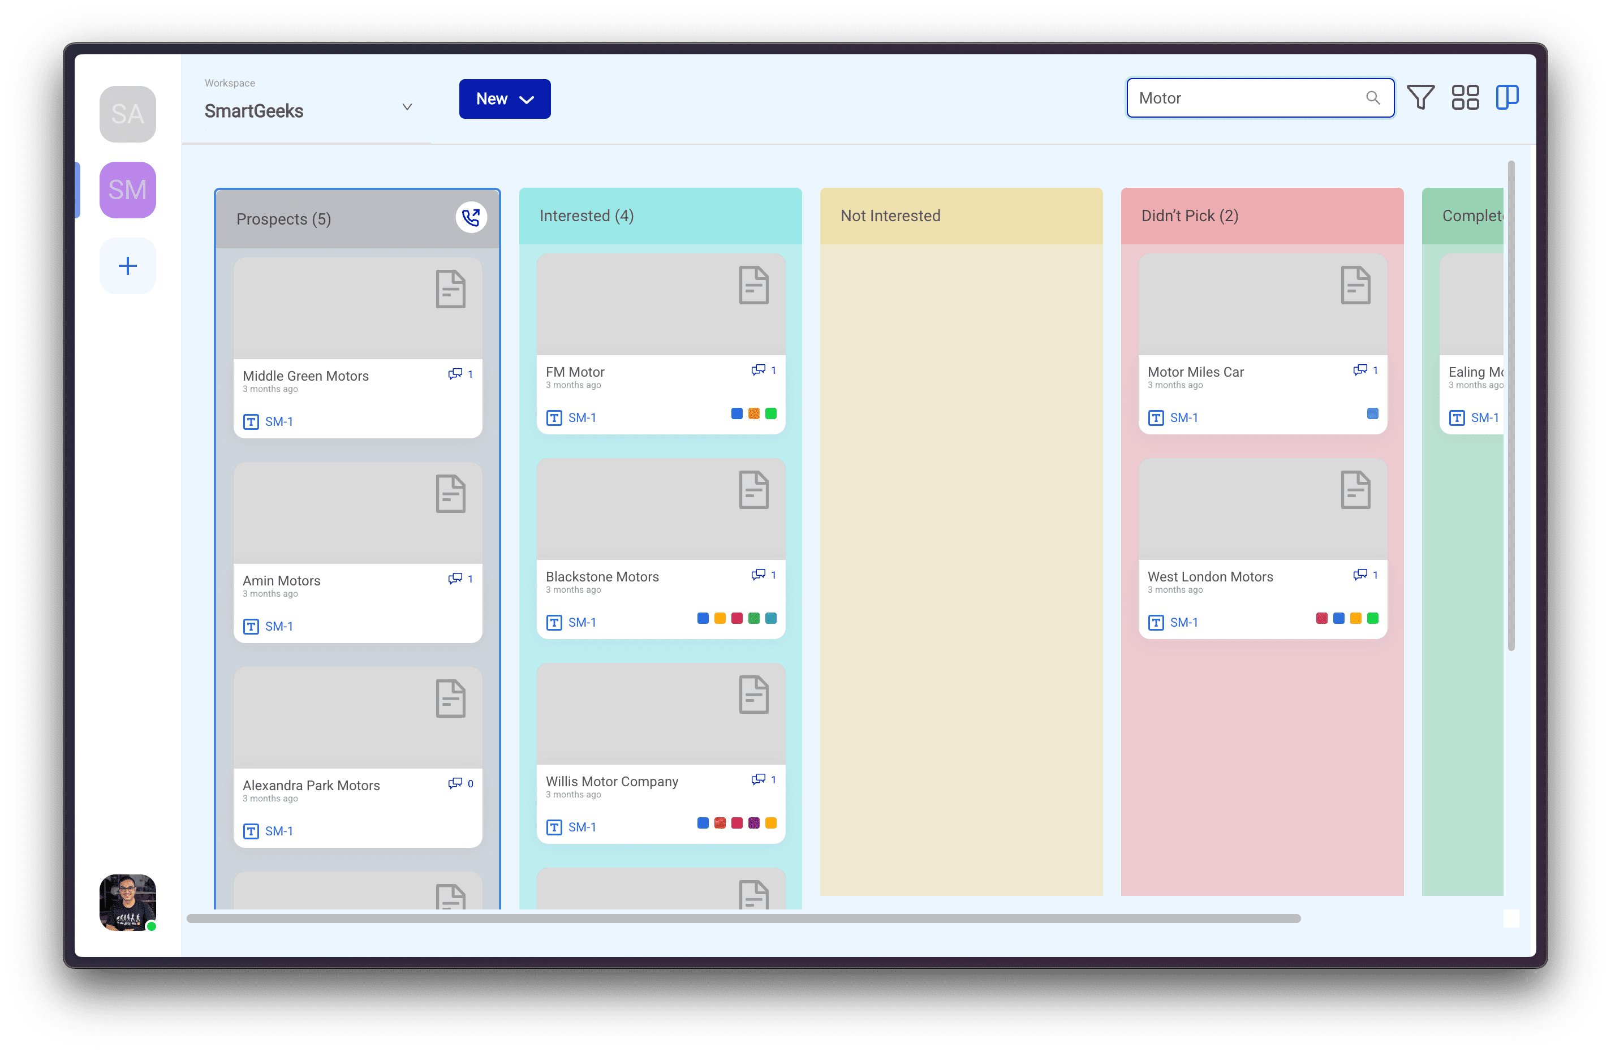Click the Interested column header label
The height and width of the screenshot is (1052, 1611).
point(585,216)
